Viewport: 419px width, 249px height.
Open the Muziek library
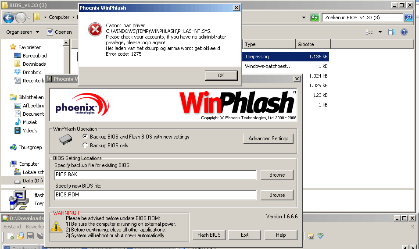coord(30,122)
